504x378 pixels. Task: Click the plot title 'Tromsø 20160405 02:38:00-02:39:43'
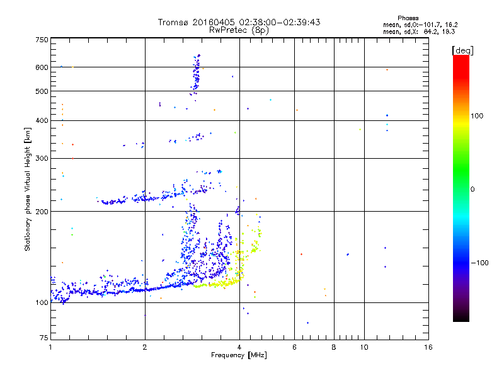click(239, 22)
